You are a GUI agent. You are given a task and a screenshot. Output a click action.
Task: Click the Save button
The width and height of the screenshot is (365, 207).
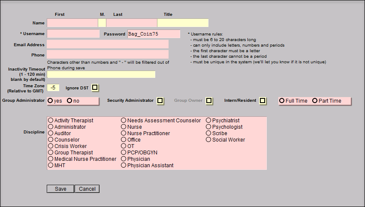click(60, 189)
